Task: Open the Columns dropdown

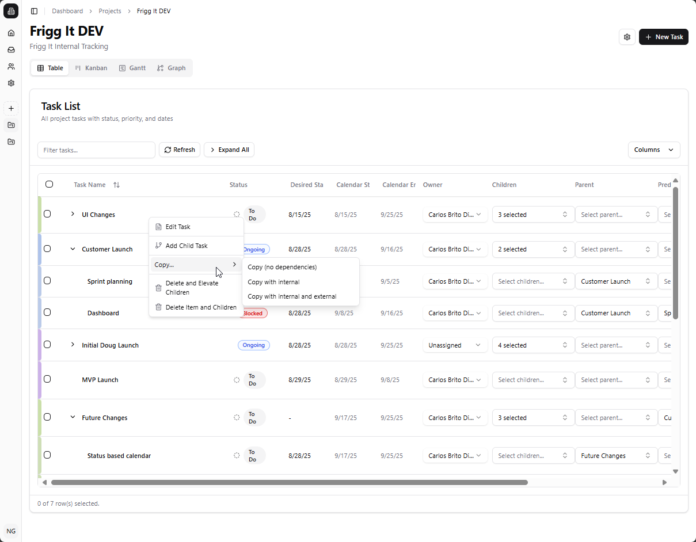Action: (x=654, y=150)
